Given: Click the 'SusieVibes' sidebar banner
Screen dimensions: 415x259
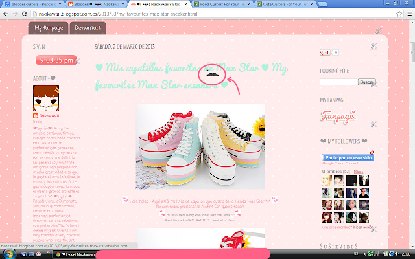Looking at the screenshot, I should (338, 246).
